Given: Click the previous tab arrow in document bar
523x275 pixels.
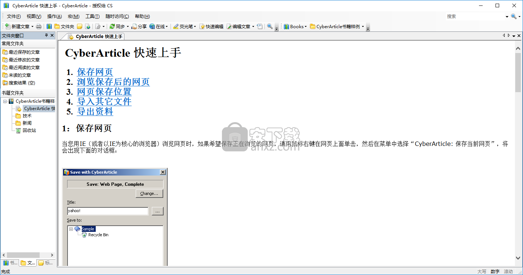Looking at the screenshot, I should [504, 35].
